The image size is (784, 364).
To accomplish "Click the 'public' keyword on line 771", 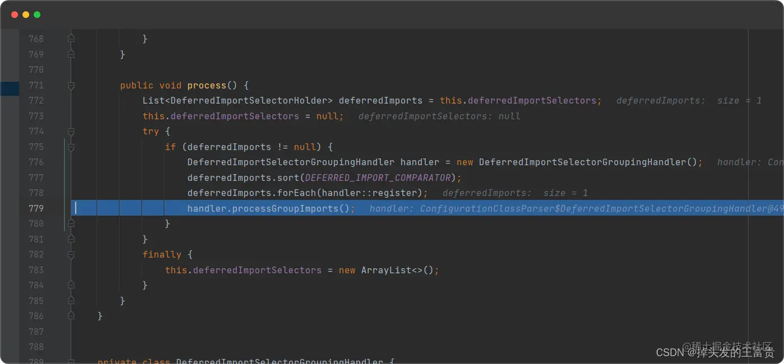I will 137,85.
